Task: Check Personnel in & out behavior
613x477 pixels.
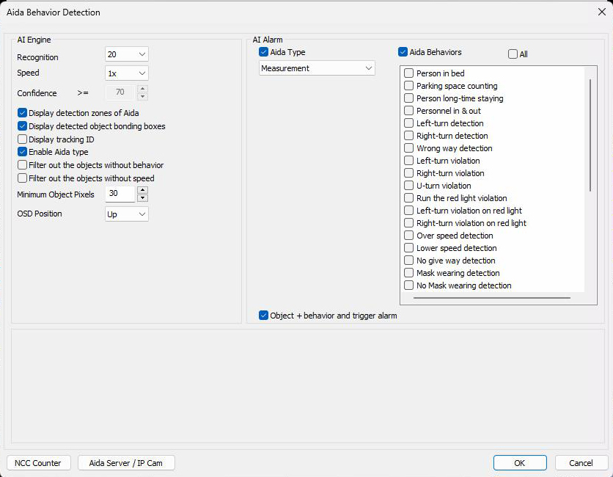Action: coord(408,111)
